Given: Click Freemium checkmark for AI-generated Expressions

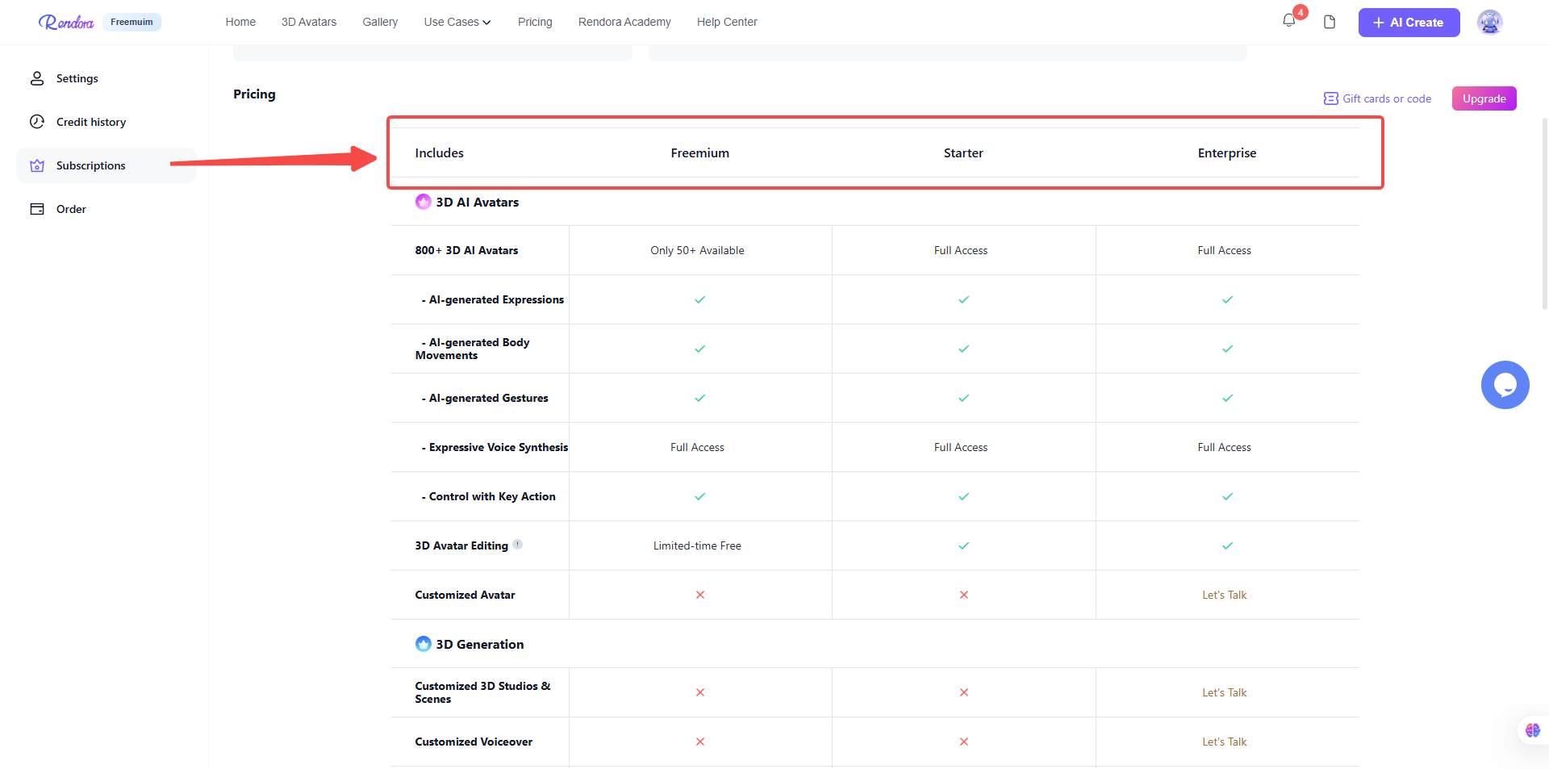Looking at the screenshot, I should 699,299.
